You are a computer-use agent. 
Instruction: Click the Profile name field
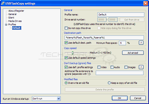click(x=121, y=15)
